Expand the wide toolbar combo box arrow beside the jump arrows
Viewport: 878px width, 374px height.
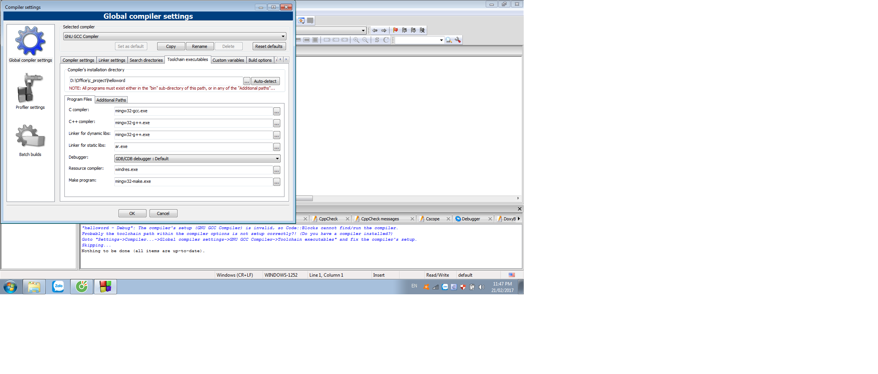[x=363, y=30]
